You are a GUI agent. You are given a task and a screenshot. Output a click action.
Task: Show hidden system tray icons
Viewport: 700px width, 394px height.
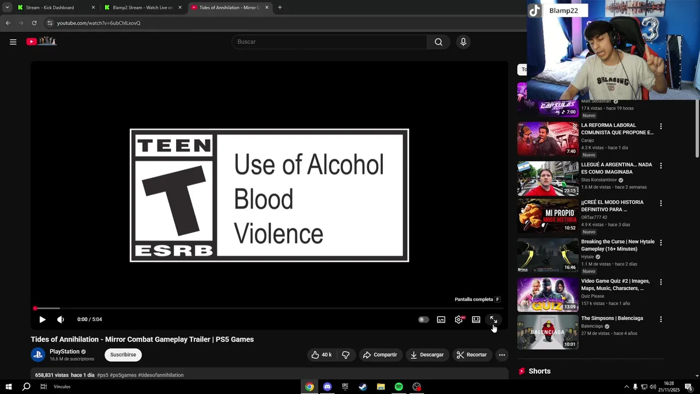626,387
